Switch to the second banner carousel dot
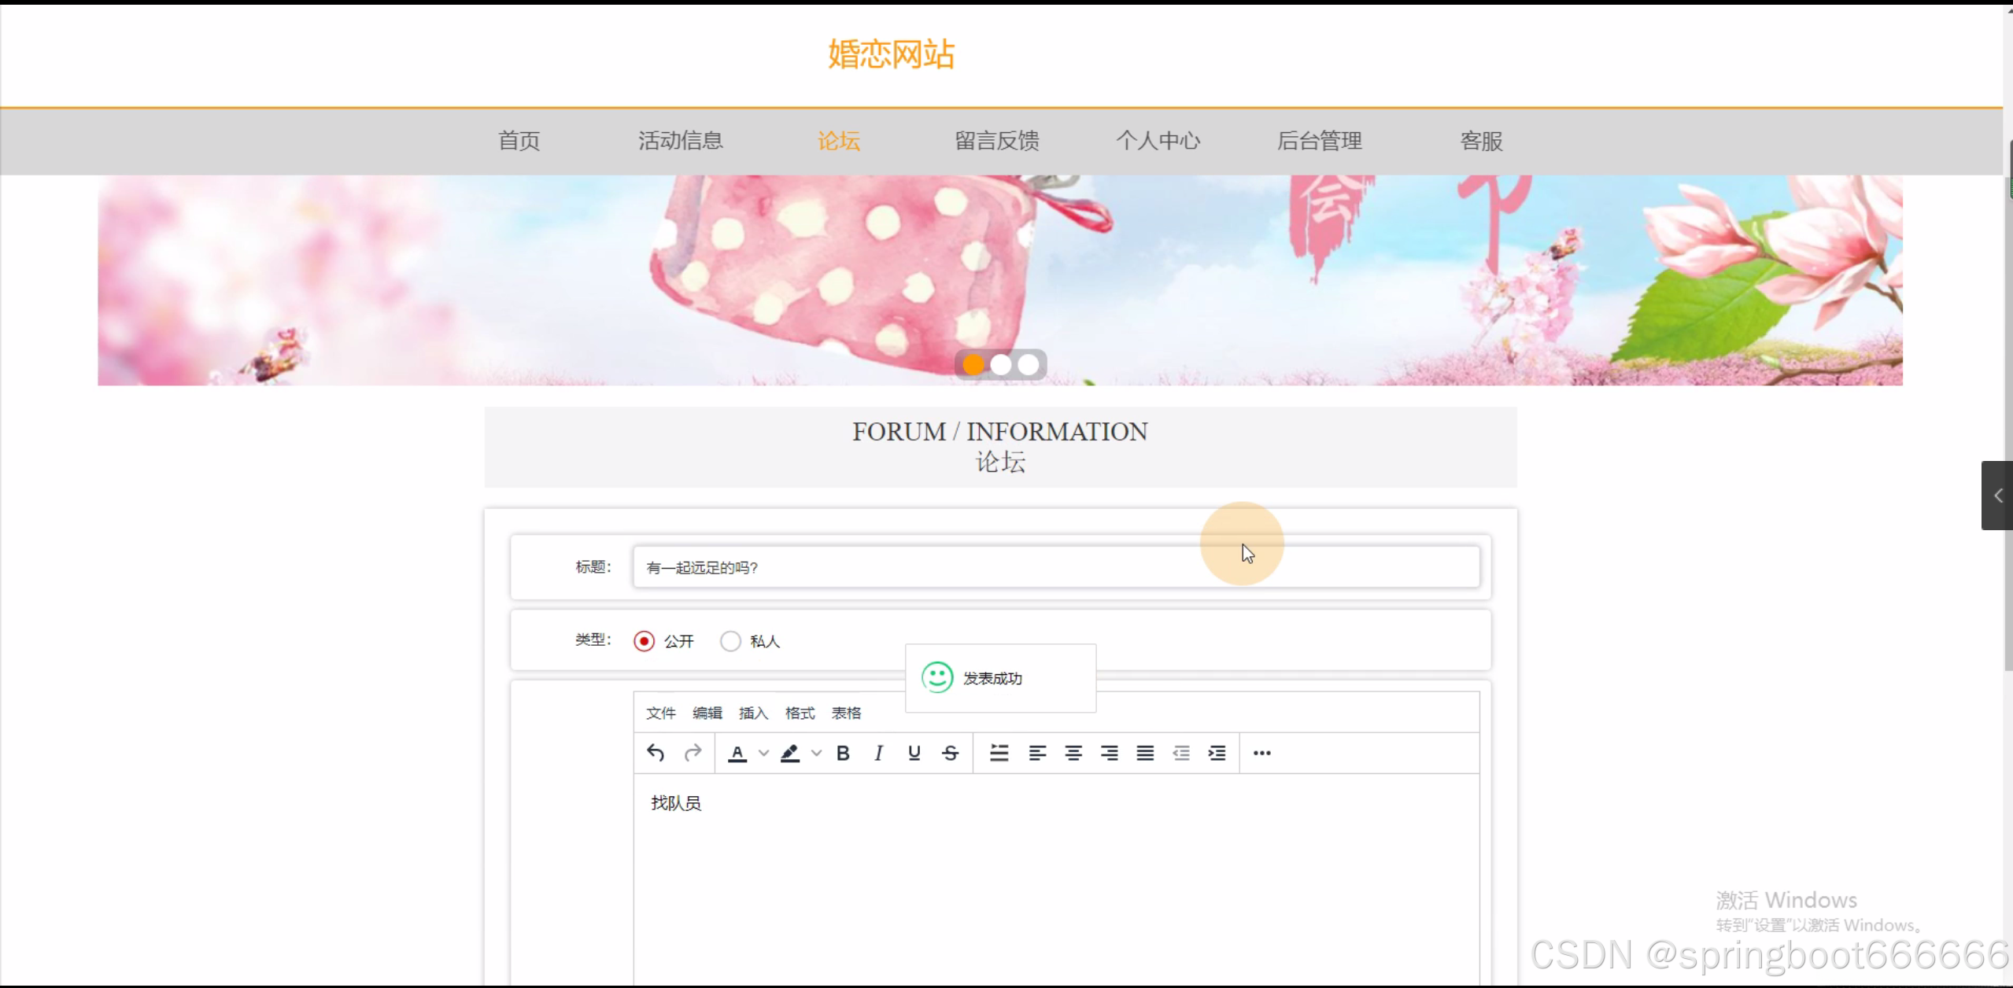2013x988 pixels. click(1000, 365)
